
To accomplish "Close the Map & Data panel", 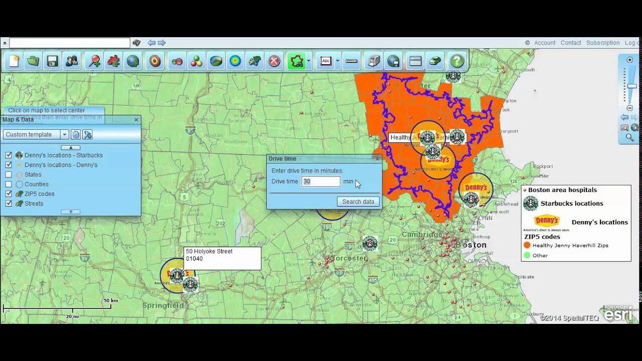I will [x=136, y=120].
